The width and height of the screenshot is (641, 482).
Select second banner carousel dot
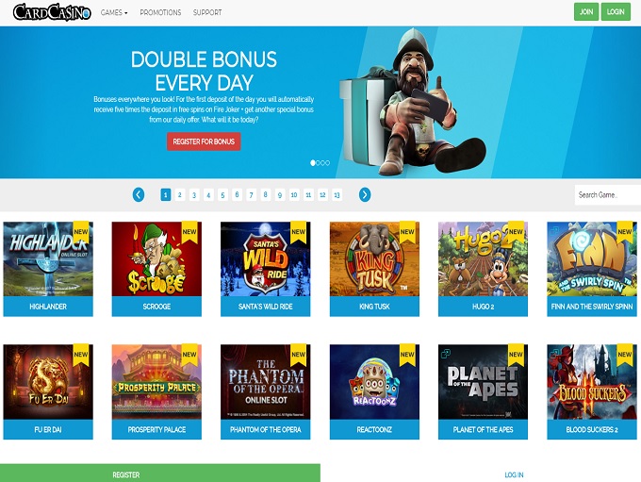(x=318, y=163)
